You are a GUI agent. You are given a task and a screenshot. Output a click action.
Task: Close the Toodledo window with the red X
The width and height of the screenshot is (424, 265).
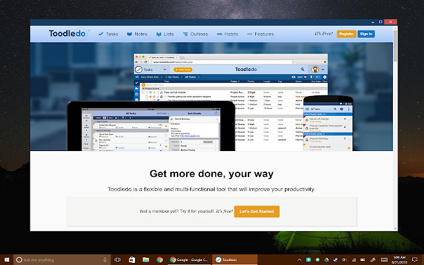point(390,22)
